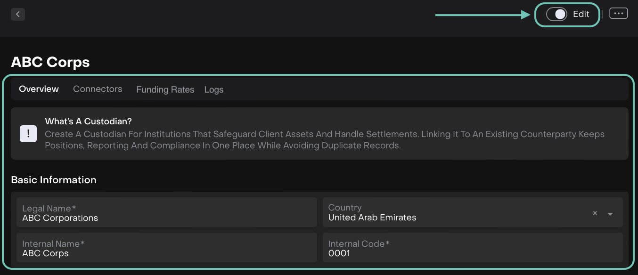Expand the Country dropdown arrow
Viewport: 638px width, 275px height.
point(610,214)
